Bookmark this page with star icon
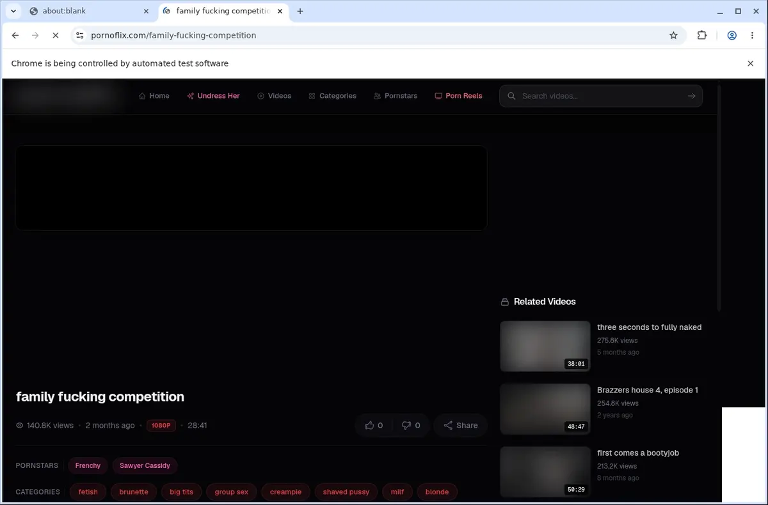768x505 pixels. [x=673, y=36]
